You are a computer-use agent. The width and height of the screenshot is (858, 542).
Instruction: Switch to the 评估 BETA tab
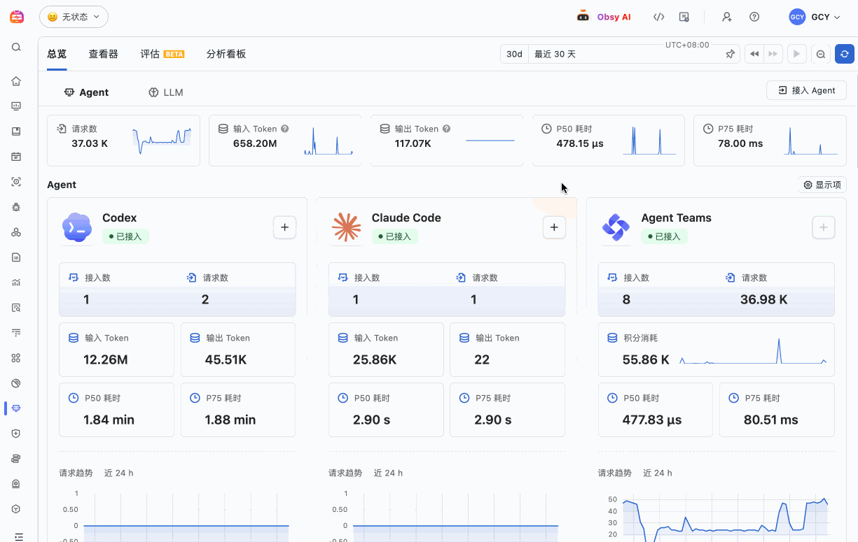coord(162,54)
